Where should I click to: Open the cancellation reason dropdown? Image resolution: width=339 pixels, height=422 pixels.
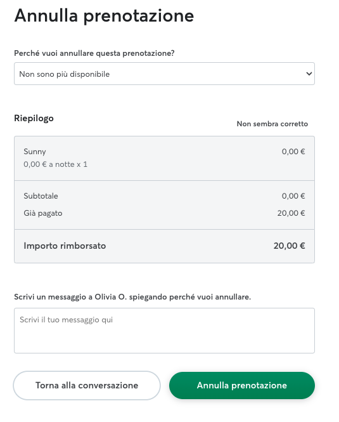(164, 74)
